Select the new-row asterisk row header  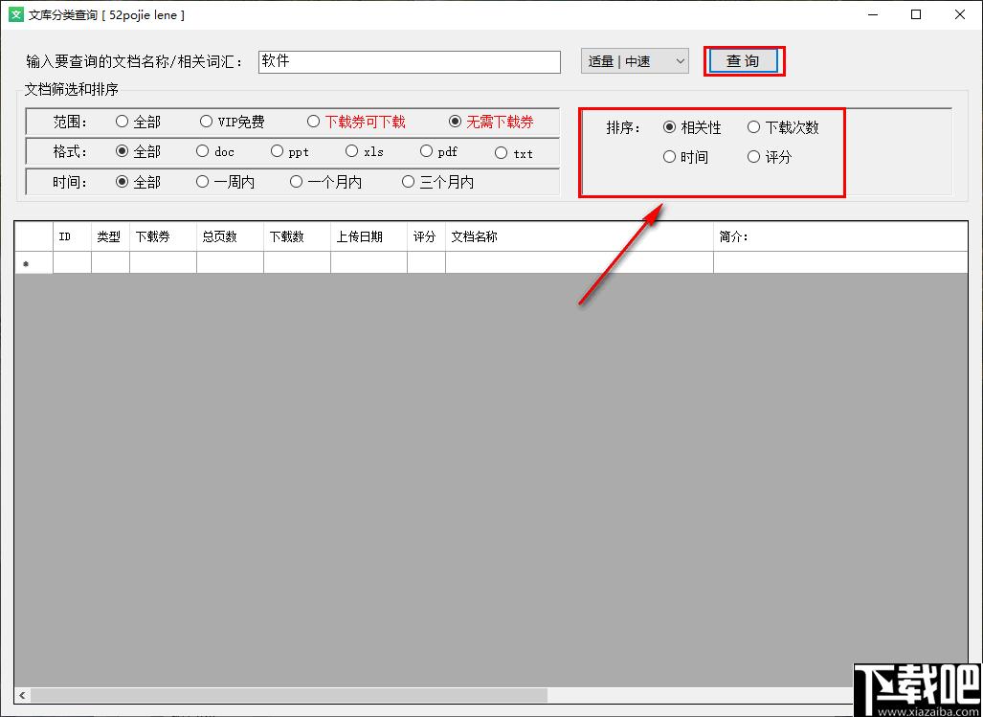point(34,262)
